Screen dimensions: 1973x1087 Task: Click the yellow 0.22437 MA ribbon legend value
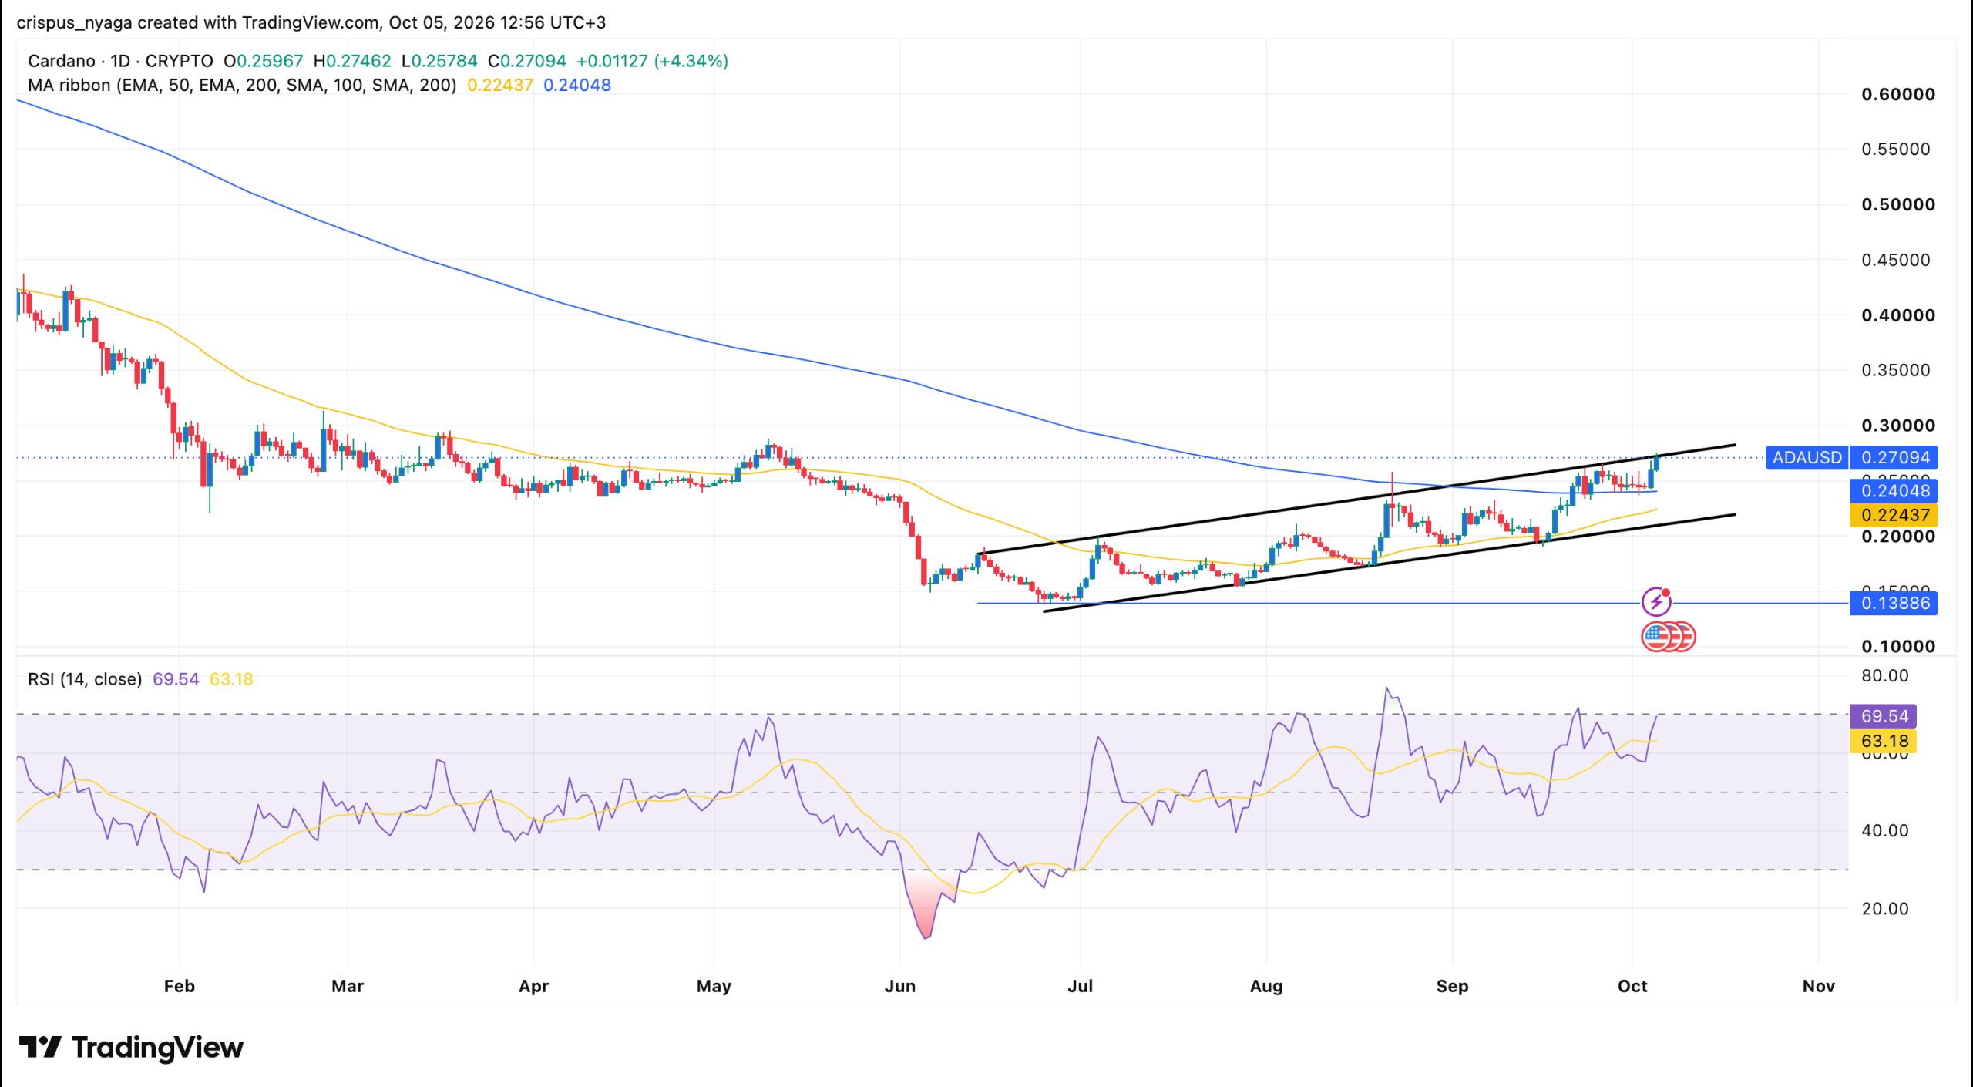(x=500, y=86)
